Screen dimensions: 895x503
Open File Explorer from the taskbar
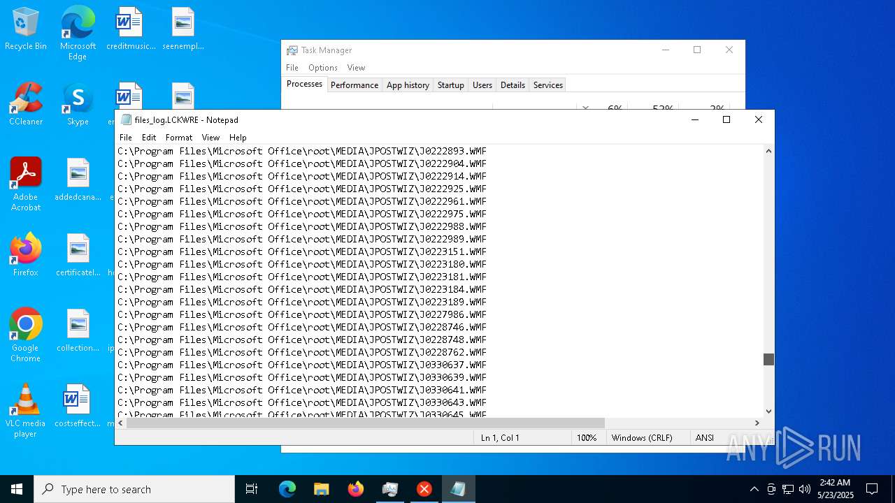(x=321, y=489)
